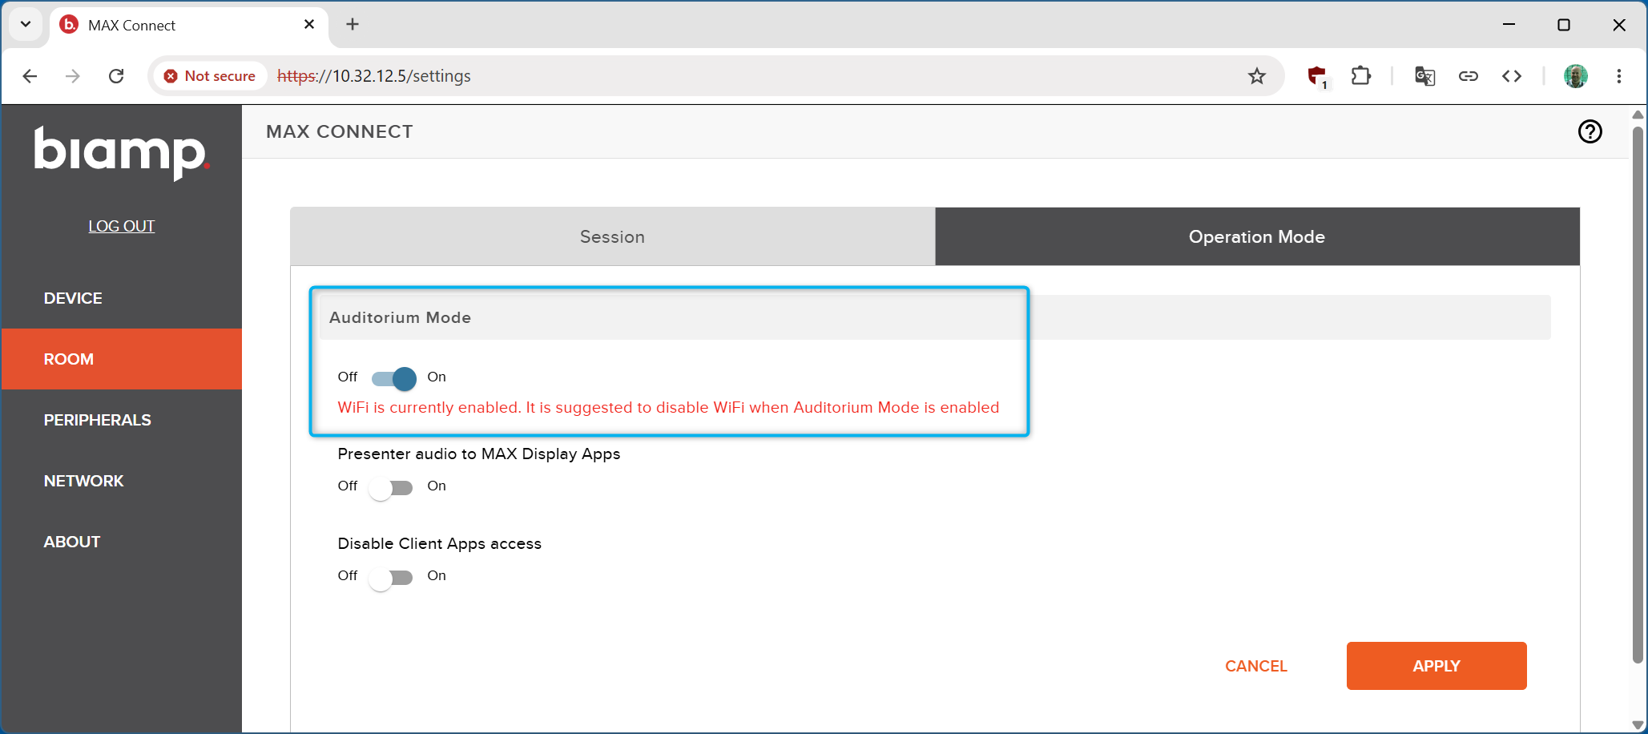This screenshot has height=734, width=1648.
Task: Open the uBlock shield extension icon
Action: [1316, 76]
